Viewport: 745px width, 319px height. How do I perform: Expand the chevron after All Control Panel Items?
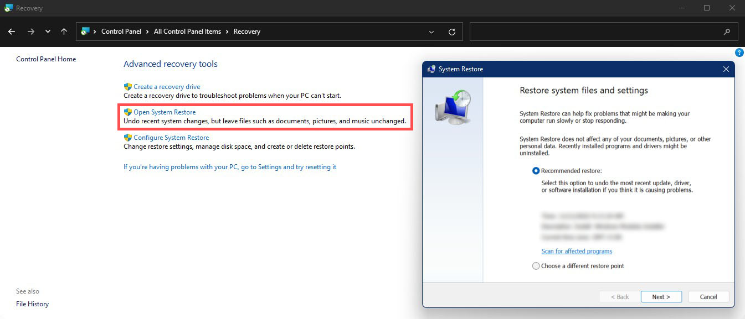tap(228, 32)
